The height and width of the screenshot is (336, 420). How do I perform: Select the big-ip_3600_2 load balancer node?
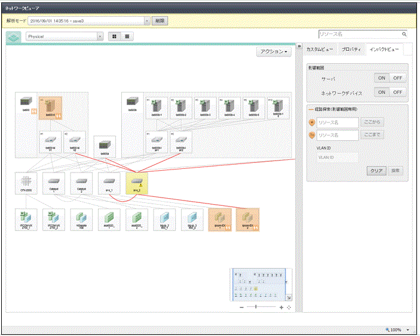click(x=192, y=220)
